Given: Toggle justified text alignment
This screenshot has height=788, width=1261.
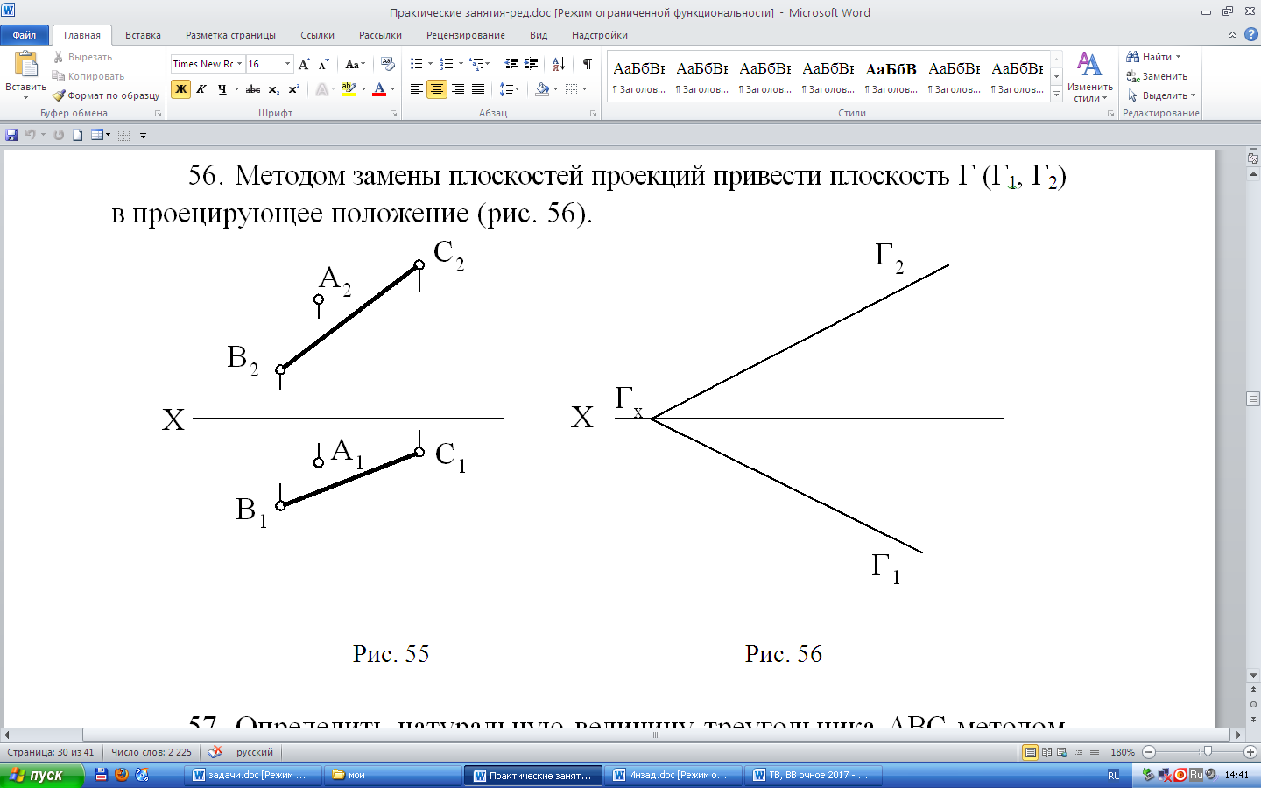Looking at the screenshot, I should click(x=478, y=89).
